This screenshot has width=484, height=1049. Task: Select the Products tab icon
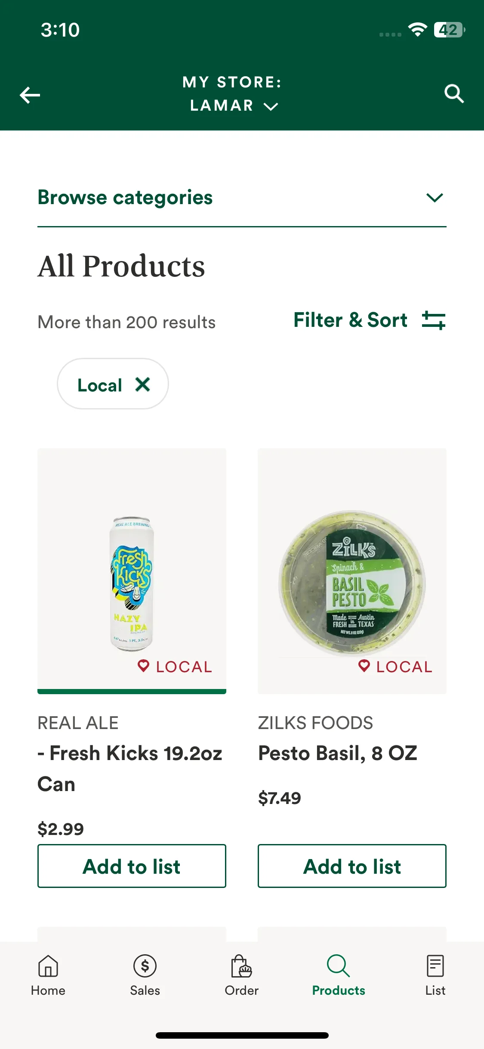tap(338, 966)
